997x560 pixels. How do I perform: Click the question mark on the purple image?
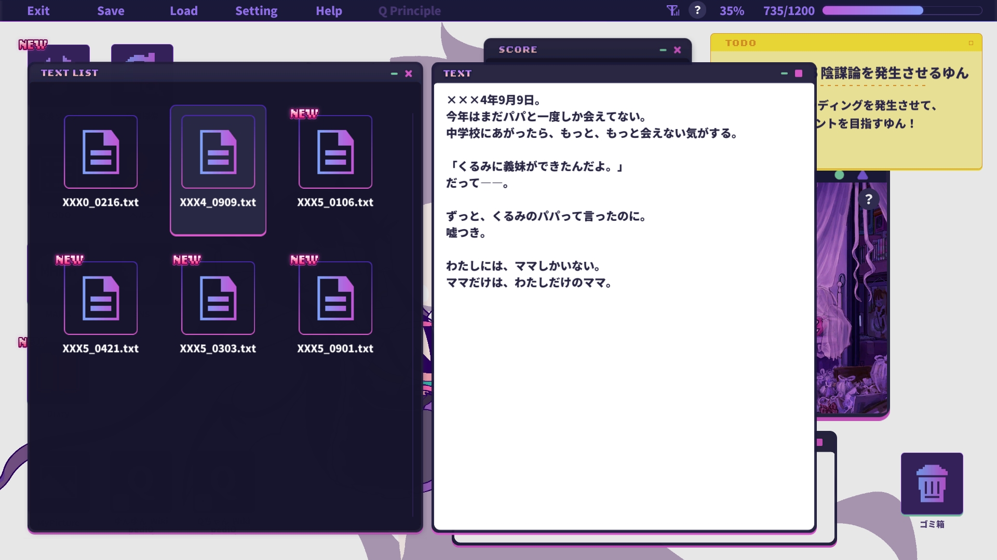(868, 199)
